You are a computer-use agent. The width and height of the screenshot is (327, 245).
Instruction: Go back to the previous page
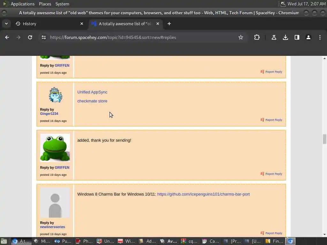coord(7,38)
